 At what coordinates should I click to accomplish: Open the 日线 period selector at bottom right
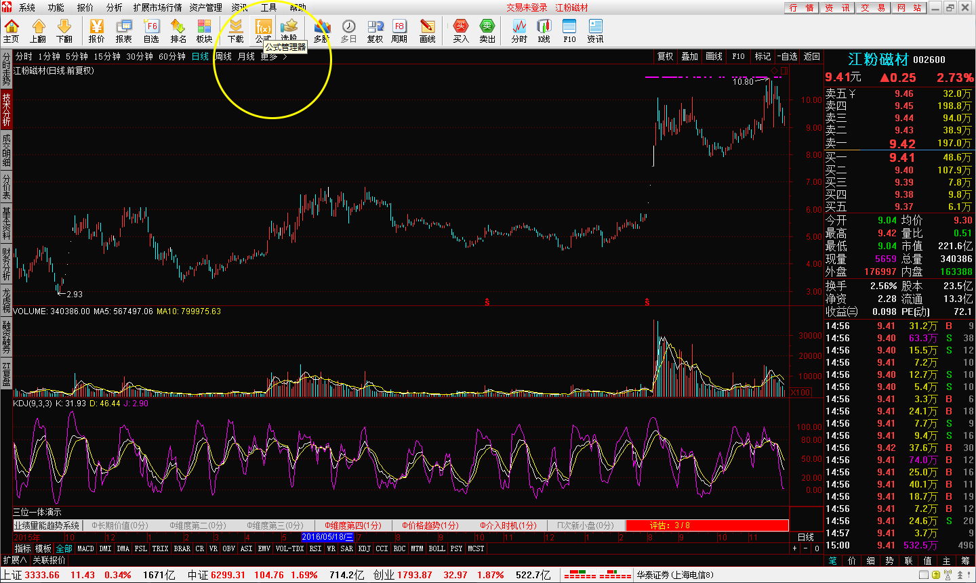coord(805,537)
